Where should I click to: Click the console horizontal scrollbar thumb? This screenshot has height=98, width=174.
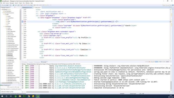(38, 92)
